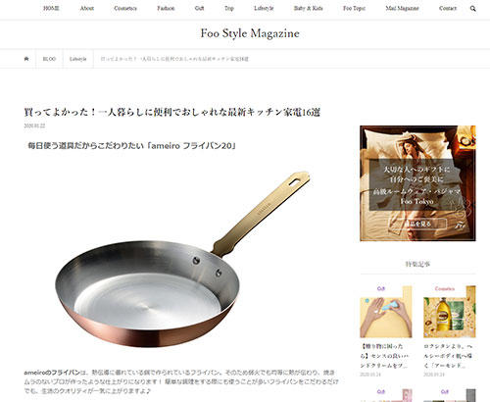
Task: Click BLOG in the breadcrumb
Action: click(49, 59)
